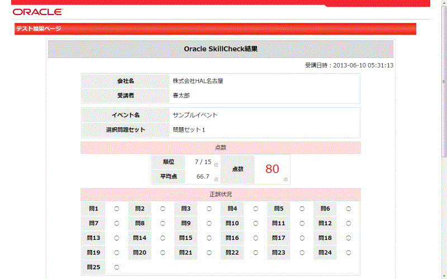Click the 問1 question label
This screenshot has height=279, width=447.
coord(93,209)
